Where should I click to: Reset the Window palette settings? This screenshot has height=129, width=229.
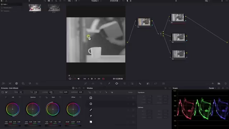pyautogui.click(x=165, y=88)
